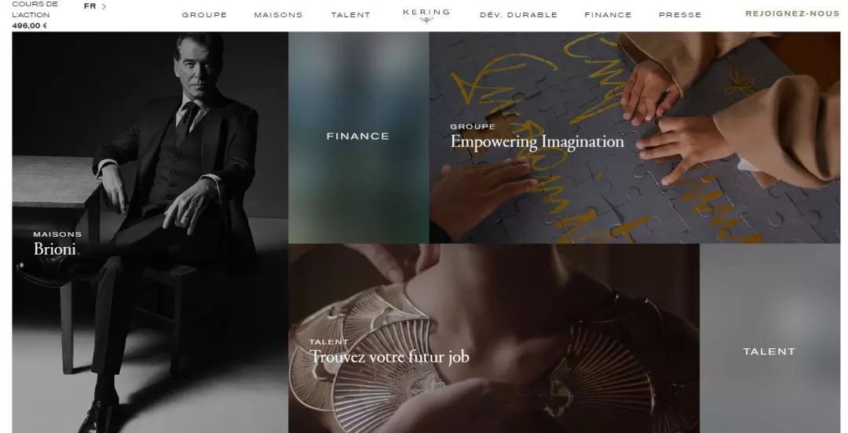This screenshot has height=433, width=848.
Task: Open the Maisons menu
Action: coord(279,15)
